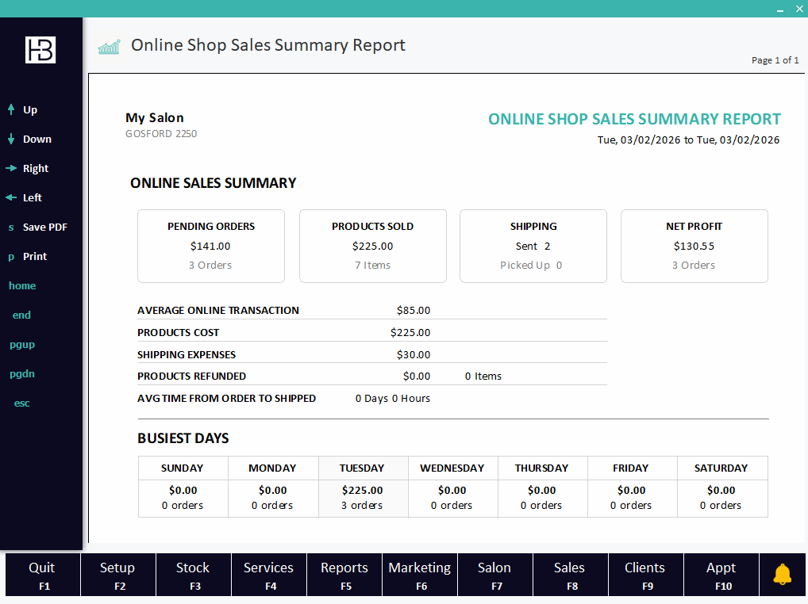
Task: Click the bell notification icon
Action: pyautogui.click(x=782, y=574)
